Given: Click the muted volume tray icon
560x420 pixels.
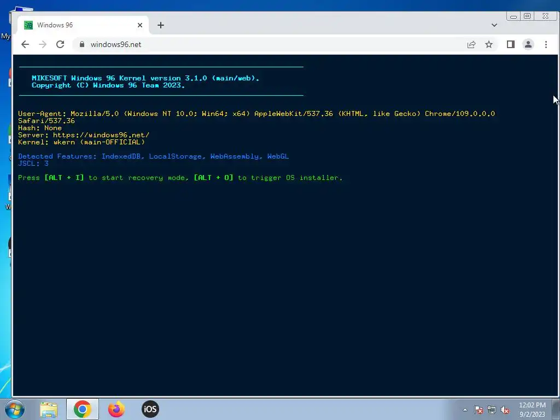Looking at the screenshot, I should (x=505, y=410).
